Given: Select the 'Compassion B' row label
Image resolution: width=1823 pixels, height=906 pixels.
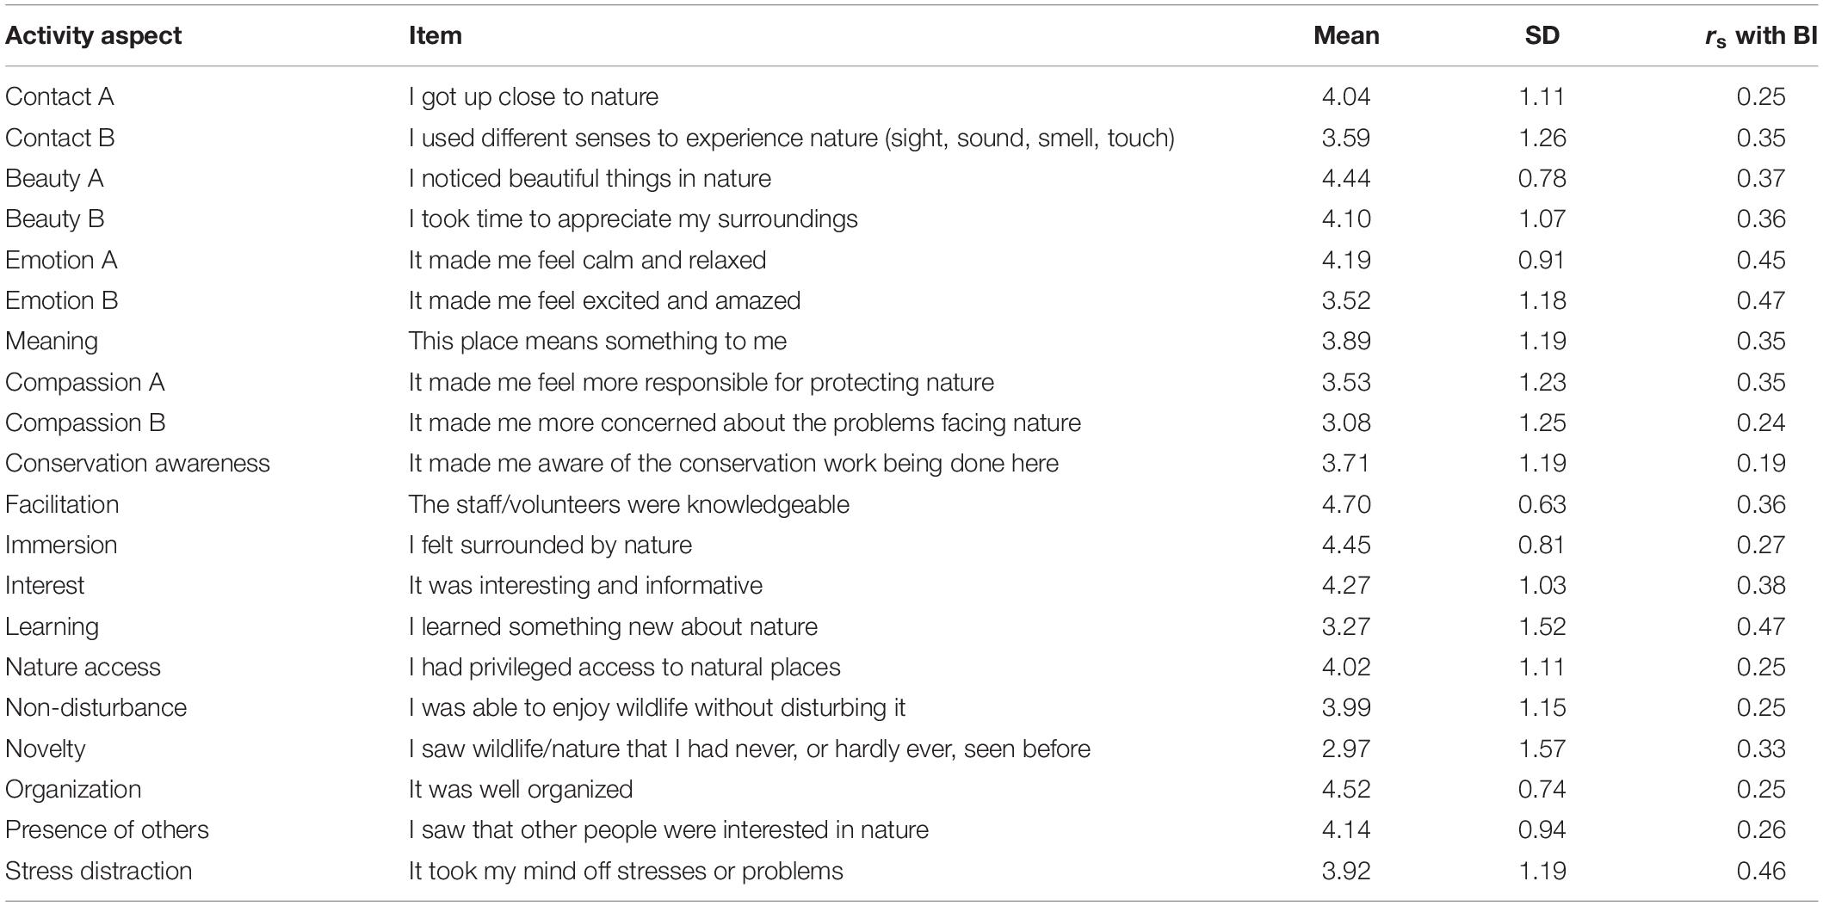Looking at the screenshot, I should pos(85,422).
